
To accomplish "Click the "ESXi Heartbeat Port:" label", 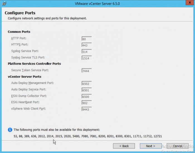I will [25, 102].
